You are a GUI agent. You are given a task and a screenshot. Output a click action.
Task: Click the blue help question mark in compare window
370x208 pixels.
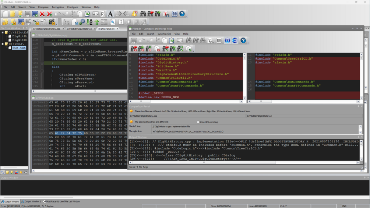point(243,40)
